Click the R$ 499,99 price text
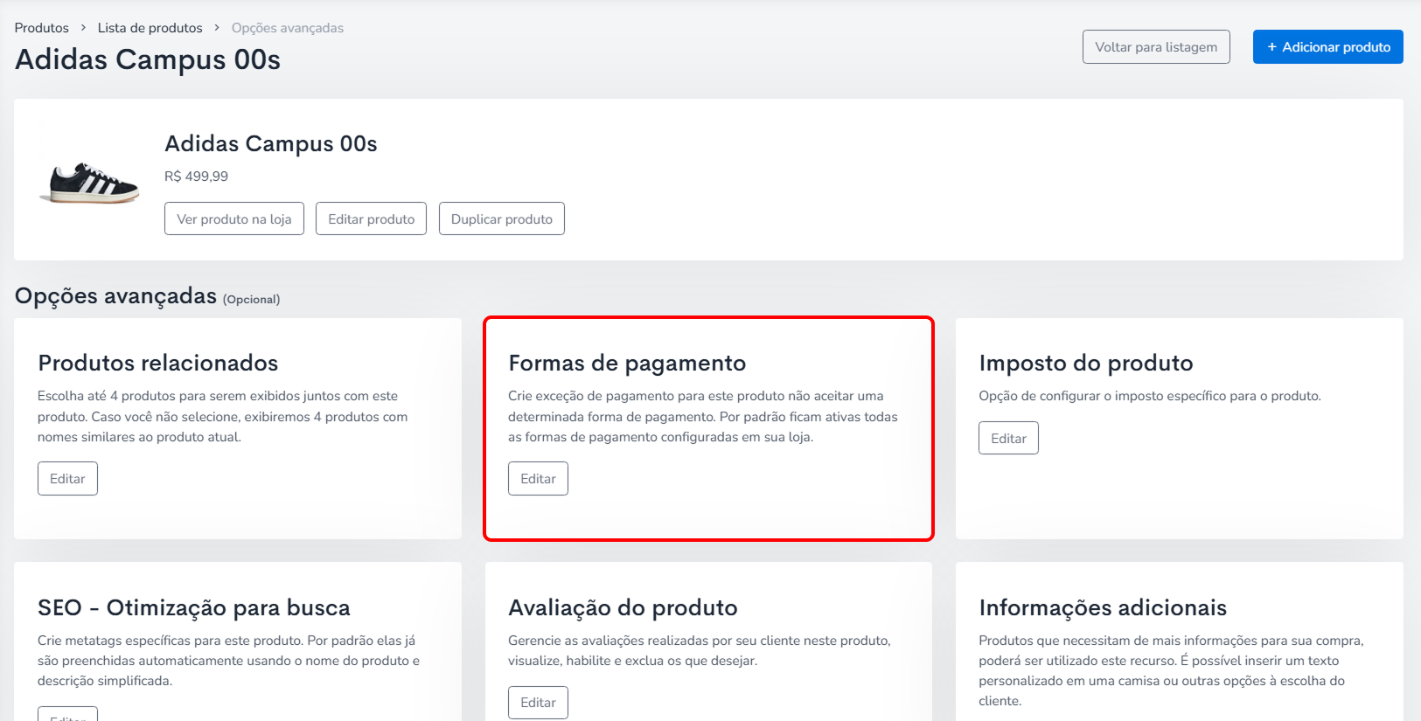Screen dimensions: 1421x721 coord(196,177)
